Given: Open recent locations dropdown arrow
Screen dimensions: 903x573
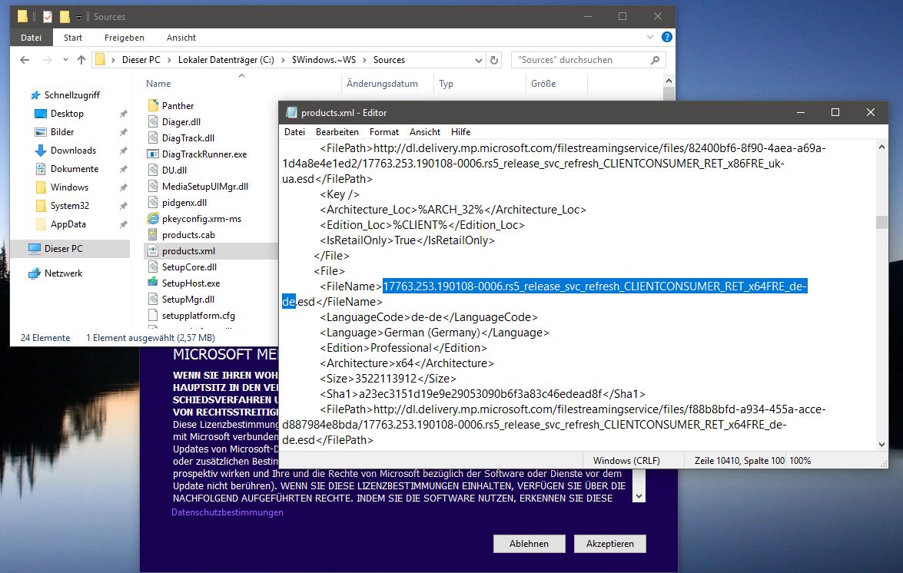Looking at the screenshot, I should [65, 60].
